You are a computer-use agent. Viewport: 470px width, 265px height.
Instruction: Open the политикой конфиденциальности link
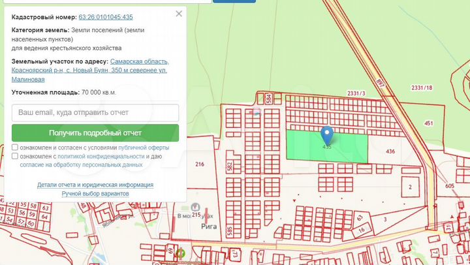101,157
